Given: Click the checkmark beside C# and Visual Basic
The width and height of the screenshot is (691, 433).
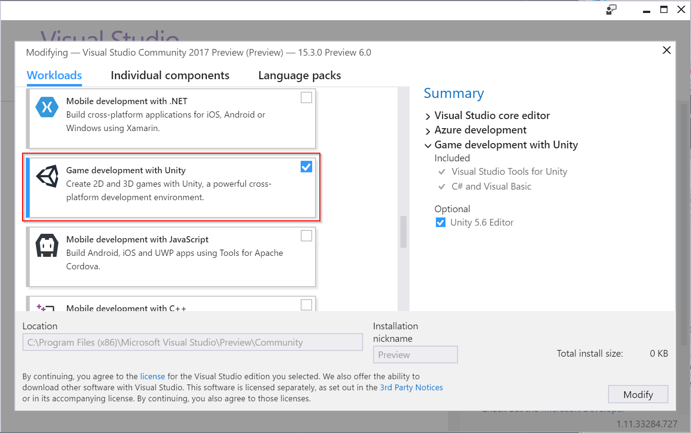Looking at the screenshot, I should (442, 186).
